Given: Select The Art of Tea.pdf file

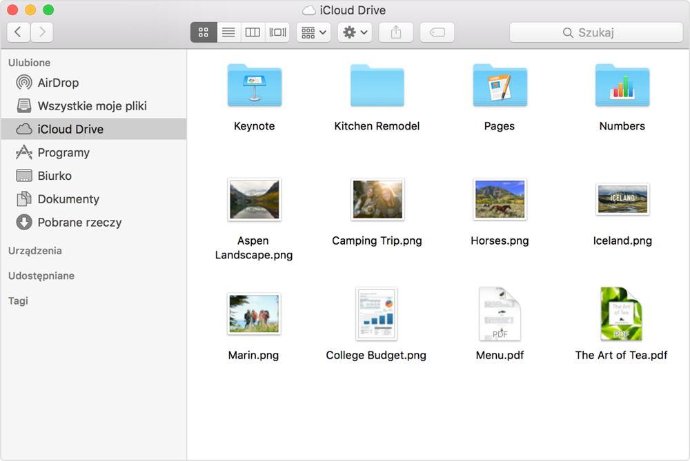Looking at the screenshot, I should (x=621, y=314).
